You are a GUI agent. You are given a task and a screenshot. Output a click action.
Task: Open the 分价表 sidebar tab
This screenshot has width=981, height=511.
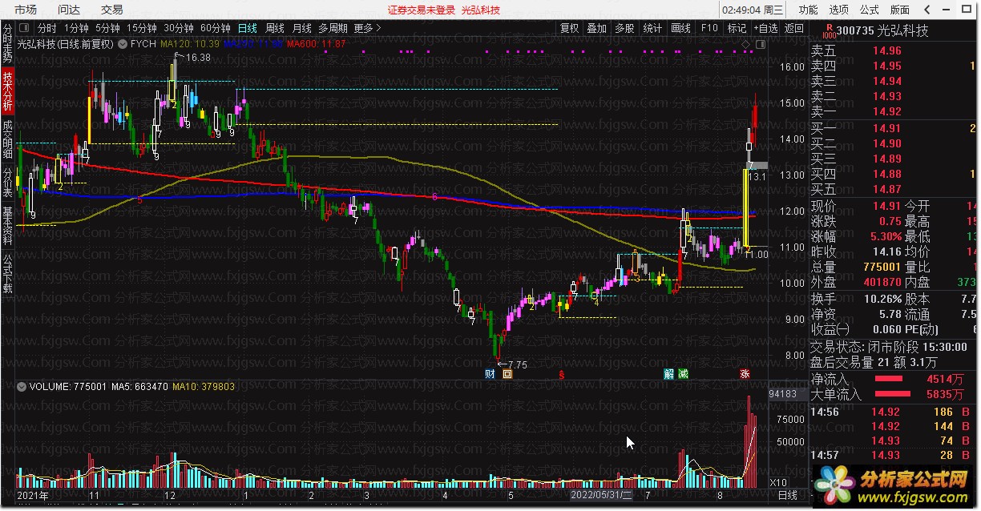tap(7, 181)
